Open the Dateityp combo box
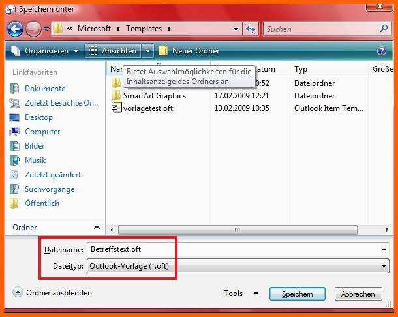 [238, 266]
